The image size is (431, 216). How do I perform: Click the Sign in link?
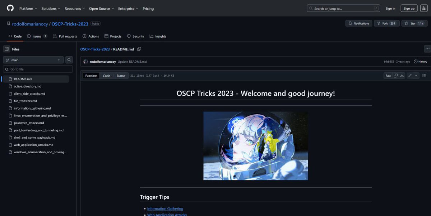click(390, 8)
